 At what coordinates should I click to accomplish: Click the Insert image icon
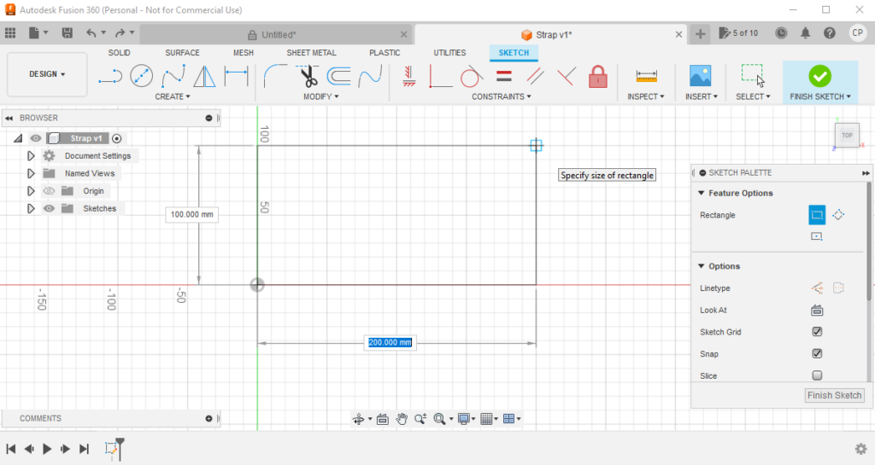click(701, 76)
